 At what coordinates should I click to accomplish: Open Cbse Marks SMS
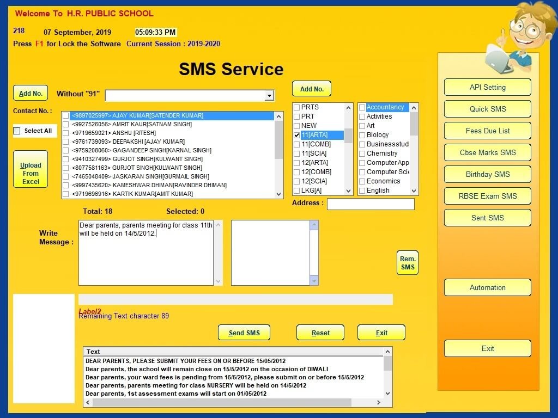pos(488,152)
